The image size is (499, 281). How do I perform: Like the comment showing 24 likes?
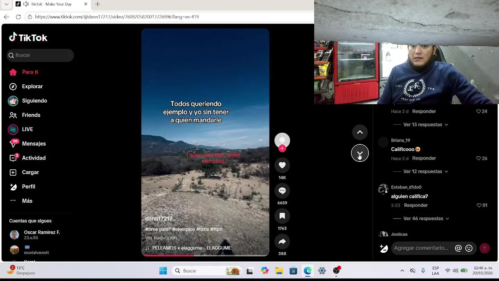pos(479,111)
